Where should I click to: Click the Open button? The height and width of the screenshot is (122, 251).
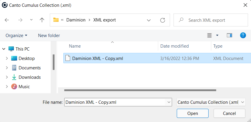pyautogui.click(x=192, y=113)
